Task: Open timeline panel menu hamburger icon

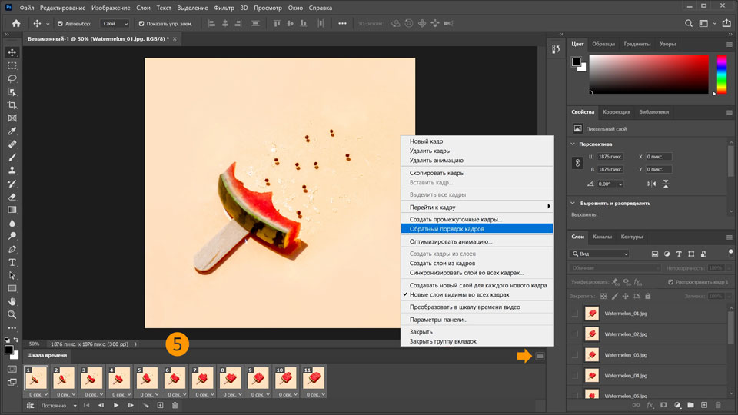Action: (x=540, y=355)
